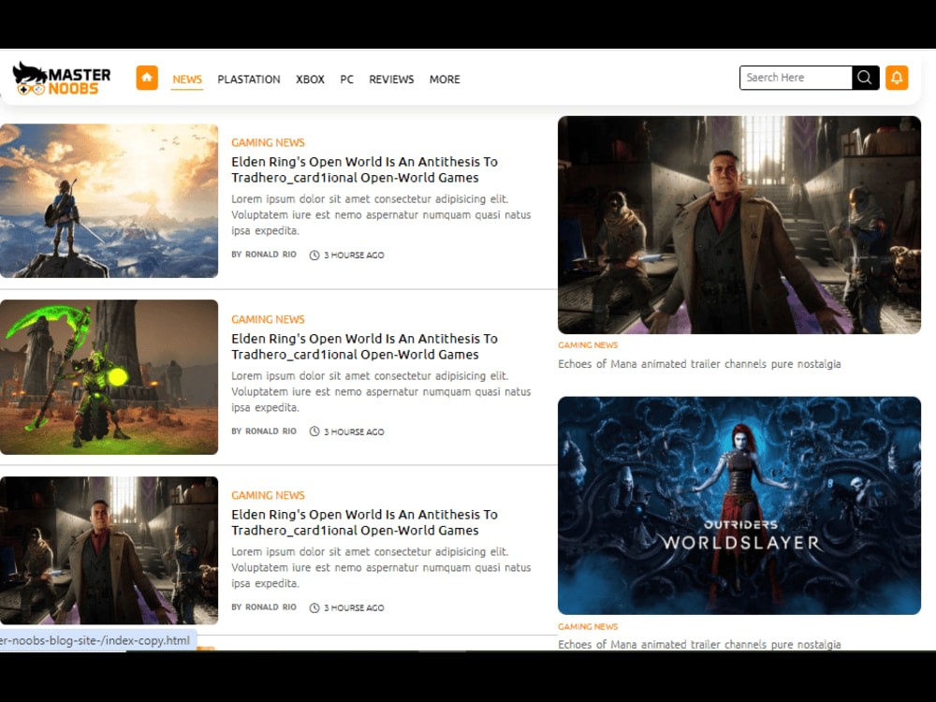The height and width of the screenshot is (702, 936).
Task: Click the orange home icon button
Action: pyautogui.click(x=147, y=78)
